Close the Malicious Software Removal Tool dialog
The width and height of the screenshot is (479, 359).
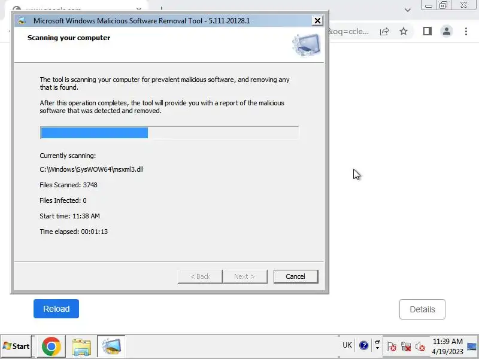[317, 21]
